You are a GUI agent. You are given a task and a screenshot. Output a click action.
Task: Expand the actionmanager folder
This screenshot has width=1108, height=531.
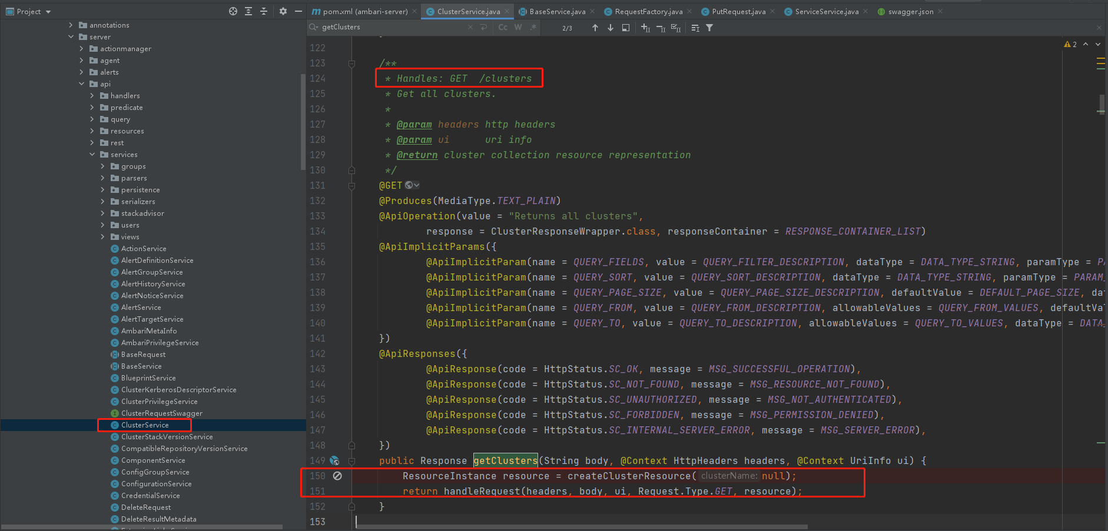81,48
